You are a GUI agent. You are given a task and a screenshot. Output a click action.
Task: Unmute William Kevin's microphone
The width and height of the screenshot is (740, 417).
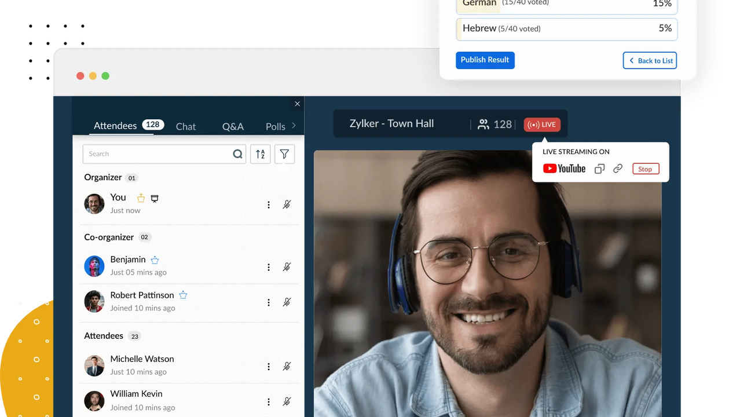pos(287,402)
